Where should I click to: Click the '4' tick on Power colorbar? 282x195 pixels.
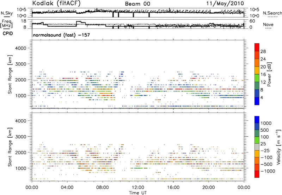tap(262, 98)
